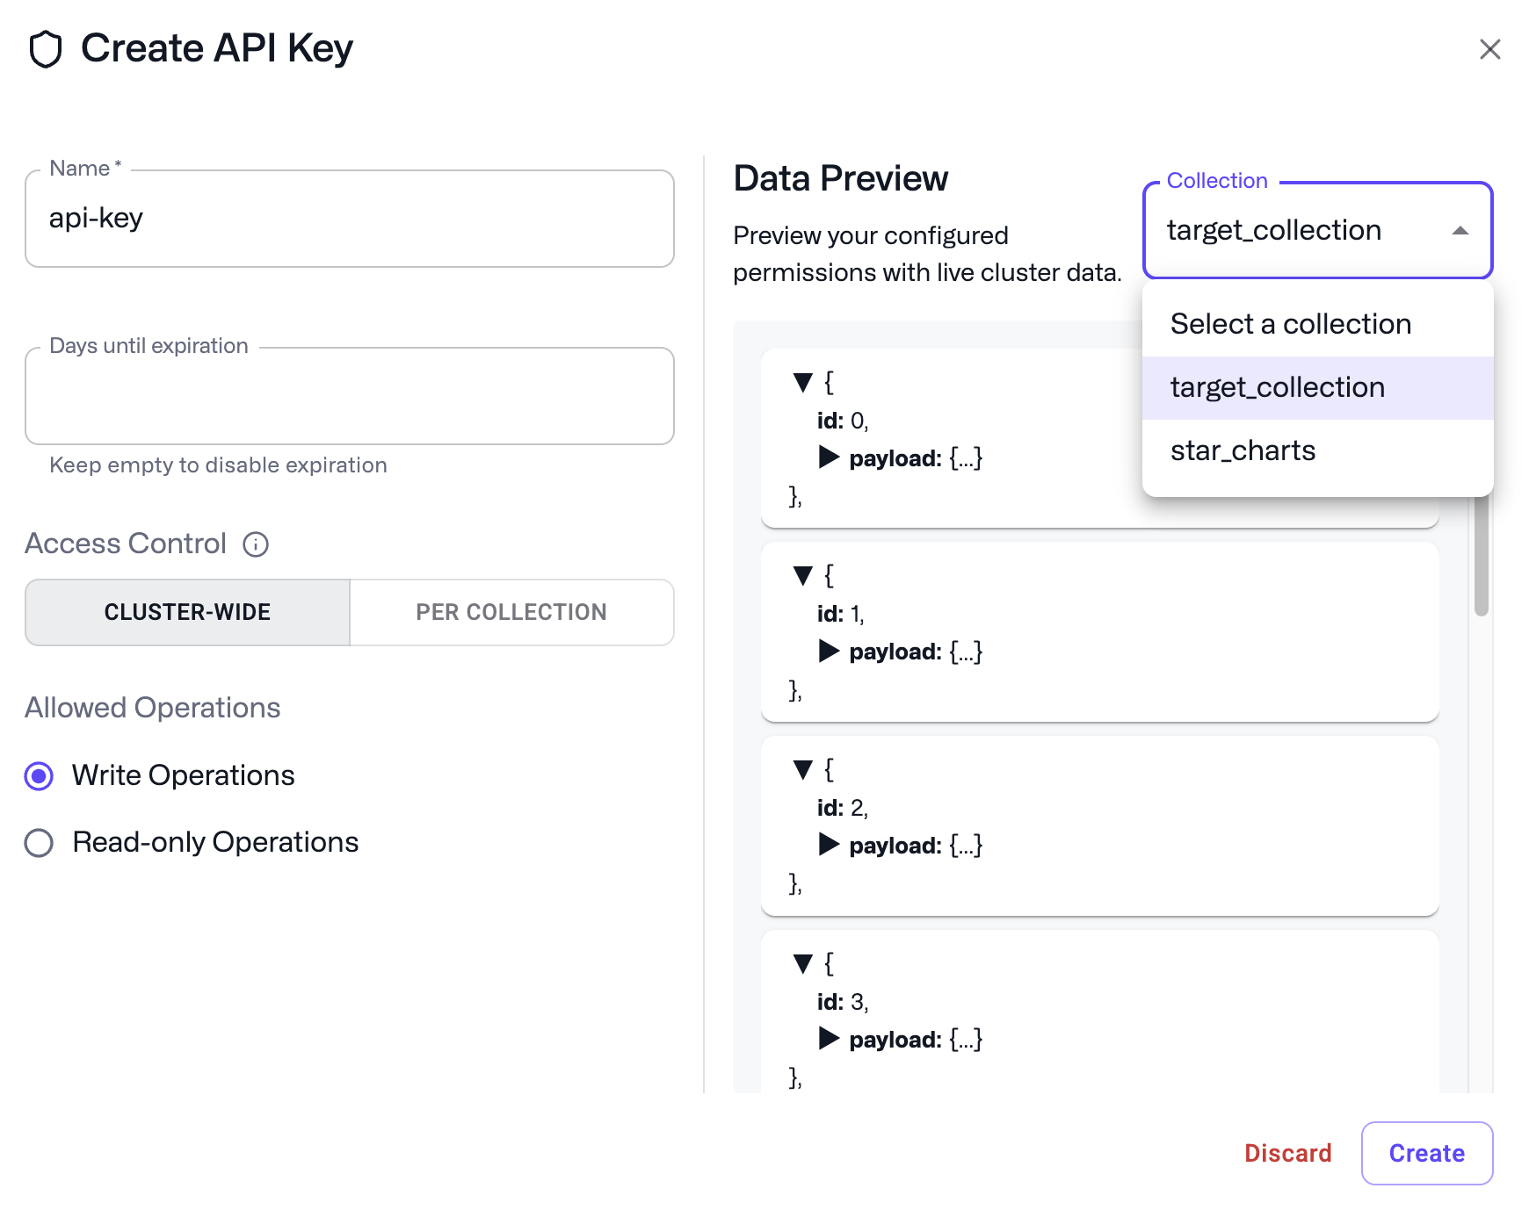Choose the Select a collection option

[x=1290, y=323]
